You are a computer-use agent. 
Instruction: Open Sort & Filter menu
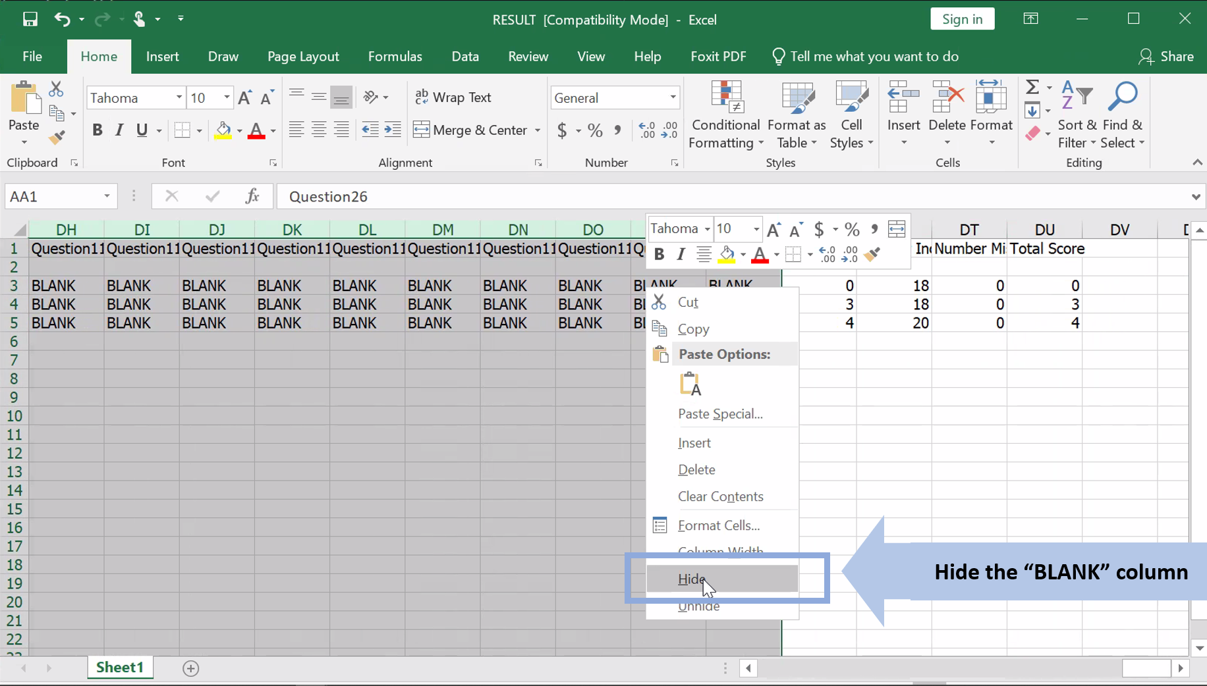click(x=1077, y=115)
